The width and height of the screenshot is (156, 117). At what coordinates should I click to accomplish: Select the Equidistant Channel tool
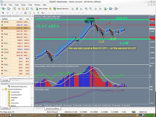click(x=25, y=13)
